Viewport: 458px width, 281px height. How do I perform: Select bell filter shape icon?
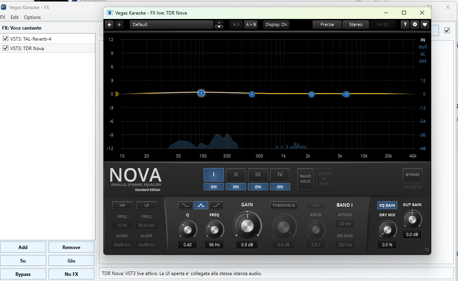click(201, 205)
